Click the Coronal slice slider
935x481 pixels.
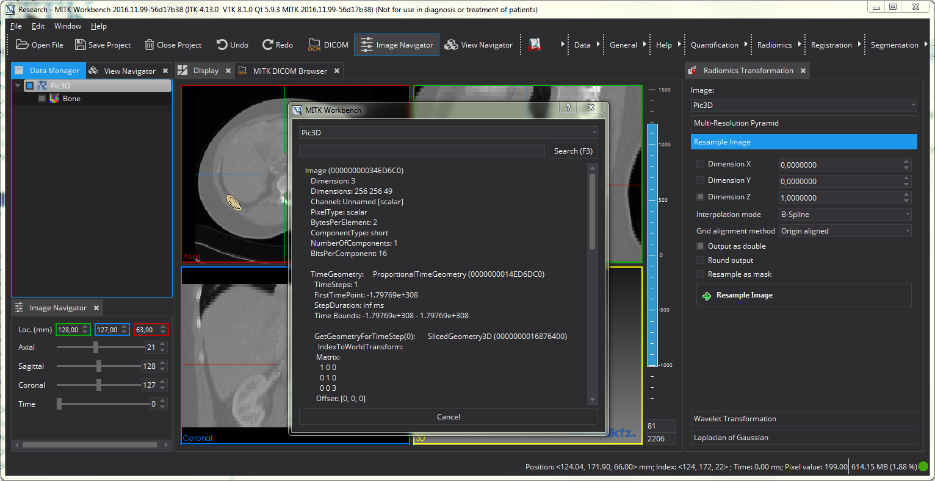(x=98, y=385)
